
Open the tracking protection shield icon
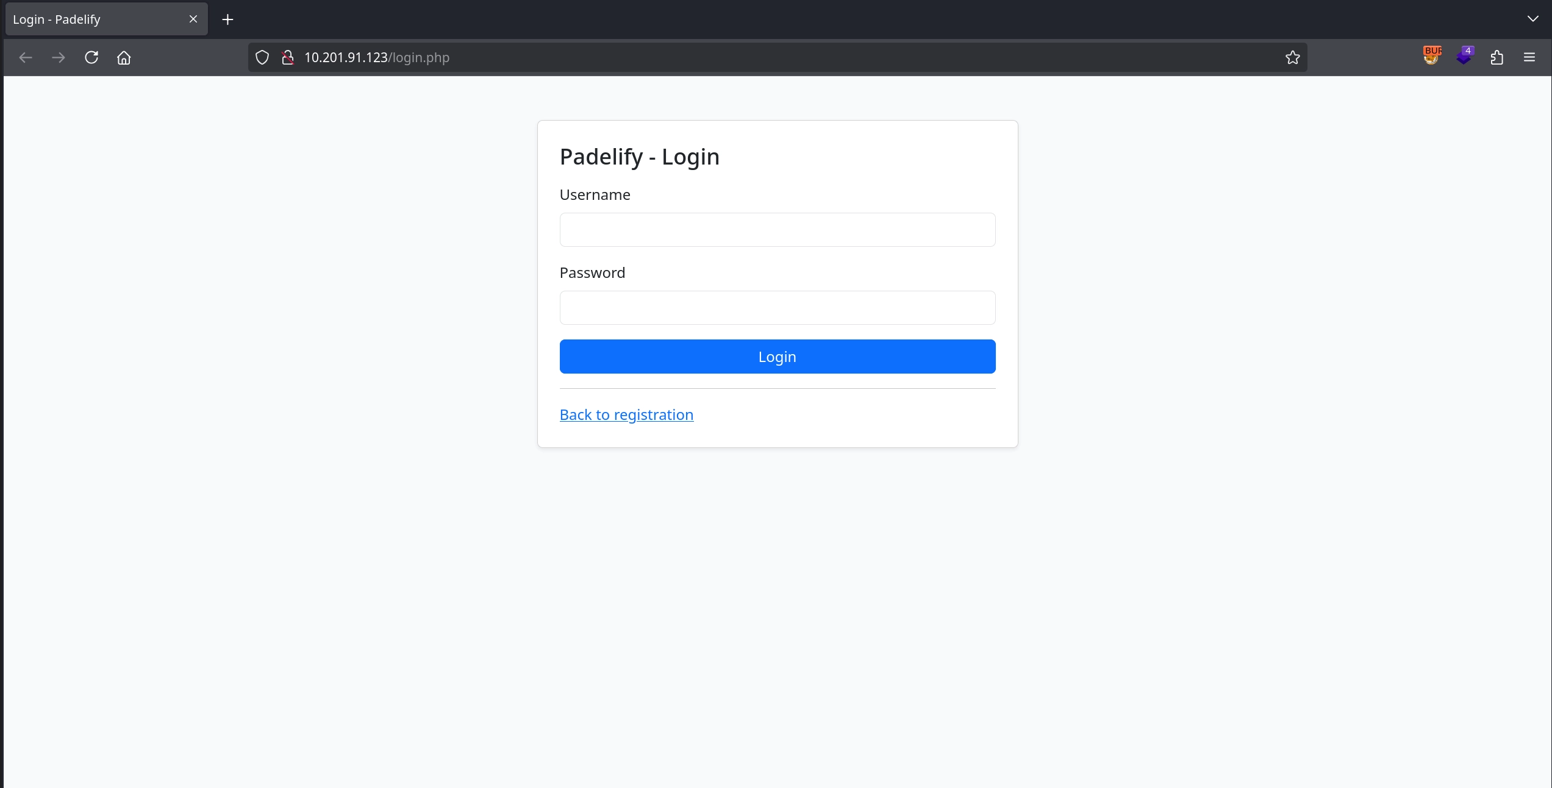262,57
